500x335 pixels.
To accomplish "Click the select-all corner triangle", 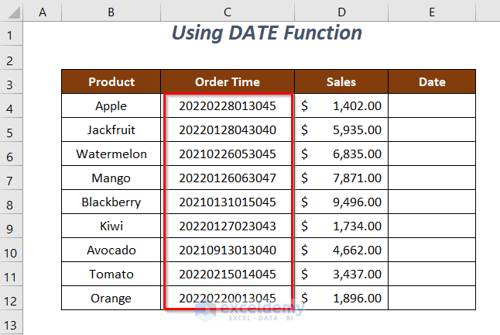I will coord(11,11).
